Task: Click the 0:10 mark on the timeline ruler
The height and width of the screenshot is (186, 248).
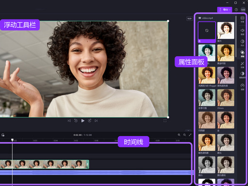Action: coord(178,140)
